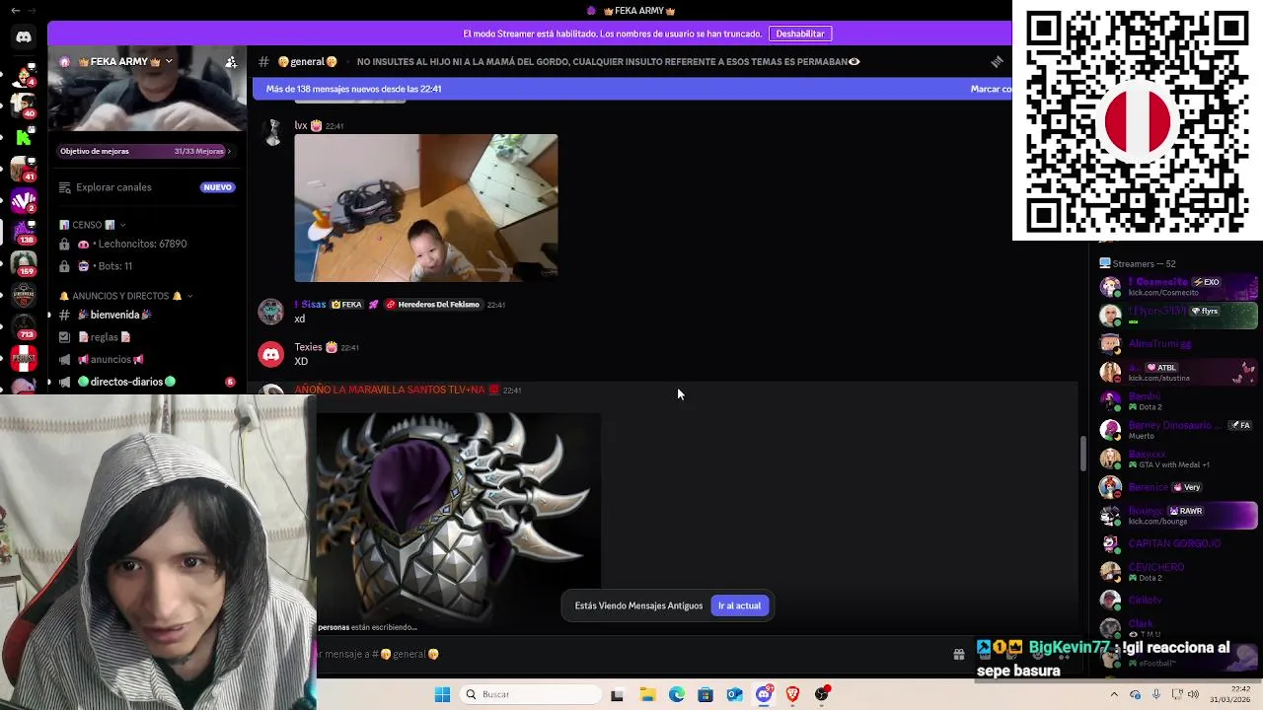Screen dimensions: 1263x710
Task: Expand Objetivo de mejoras boost arrow
Action: pos(229,151)
